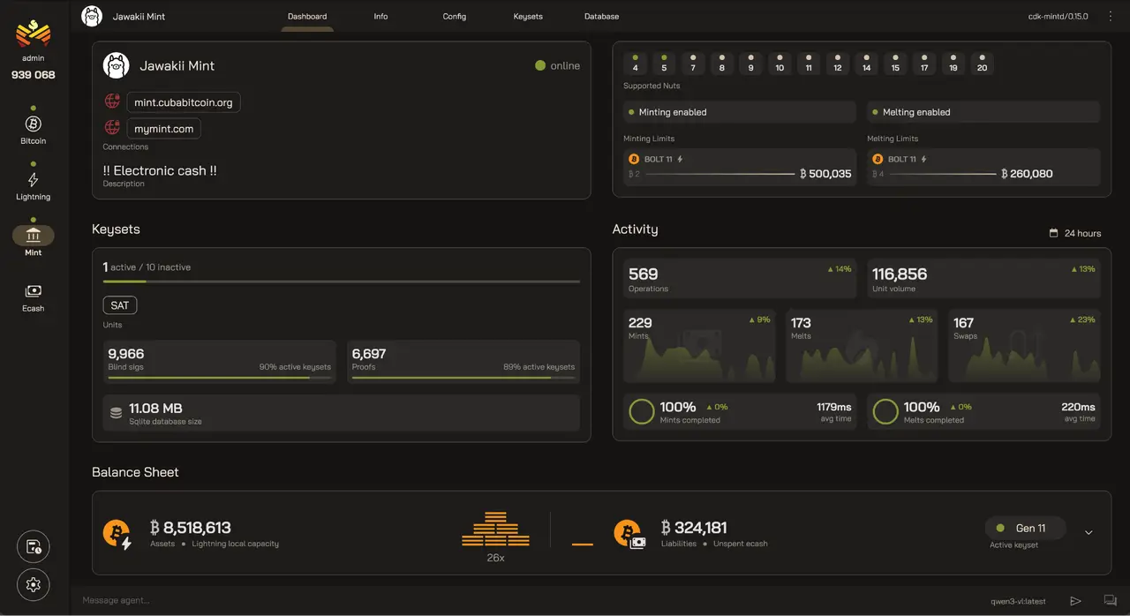Click the active/inactive keysets progress bar
This screenshot has height=616, width=1130.
342,282
